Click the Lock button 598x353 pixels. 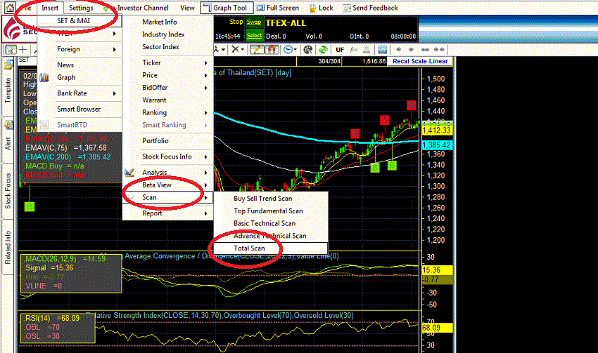point(321,8)
